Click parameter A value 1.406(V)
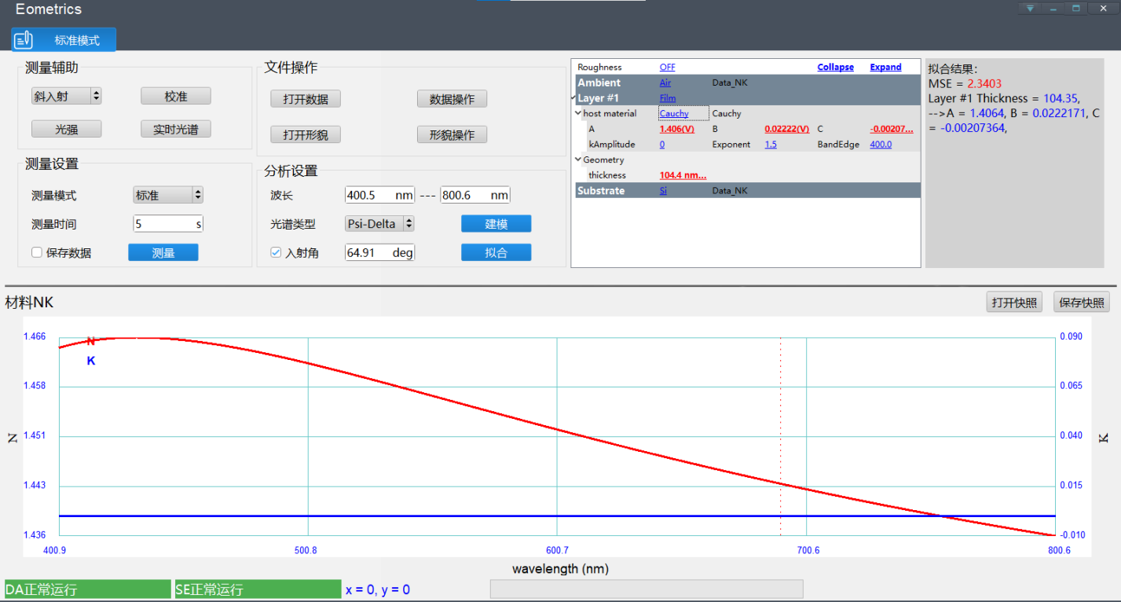The image size is (1121, 602). (676, 129)
